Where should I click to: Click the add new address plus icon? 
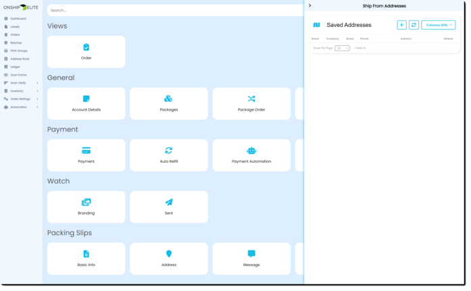401,25
